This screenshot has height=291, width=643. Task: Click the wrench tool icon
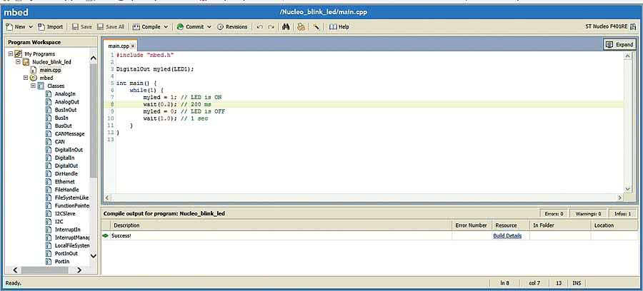click(x=315, y=26)
